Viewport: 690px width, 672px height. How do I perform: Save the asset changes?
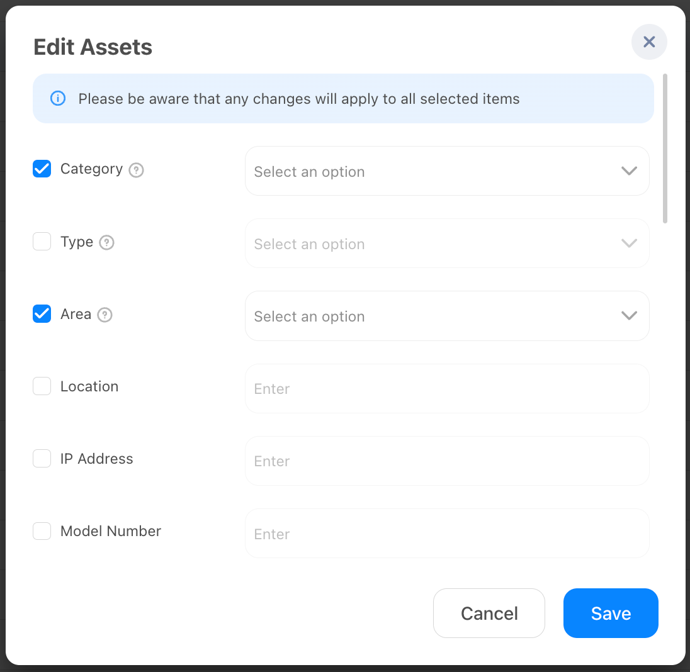click(x=611, y=613)
